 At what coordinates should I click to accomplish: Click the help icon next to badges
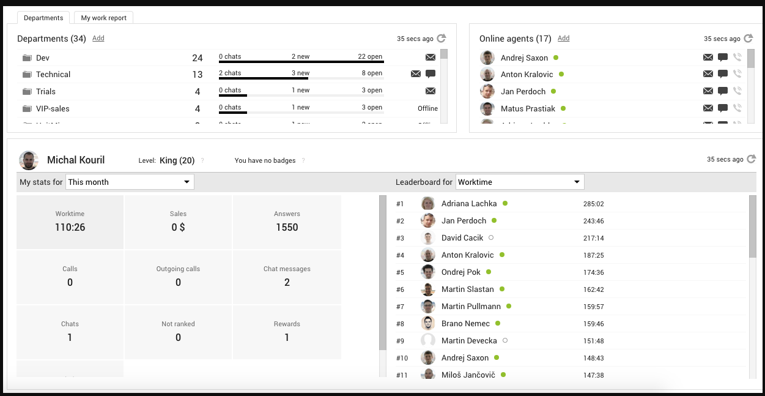tap(303, 161)
